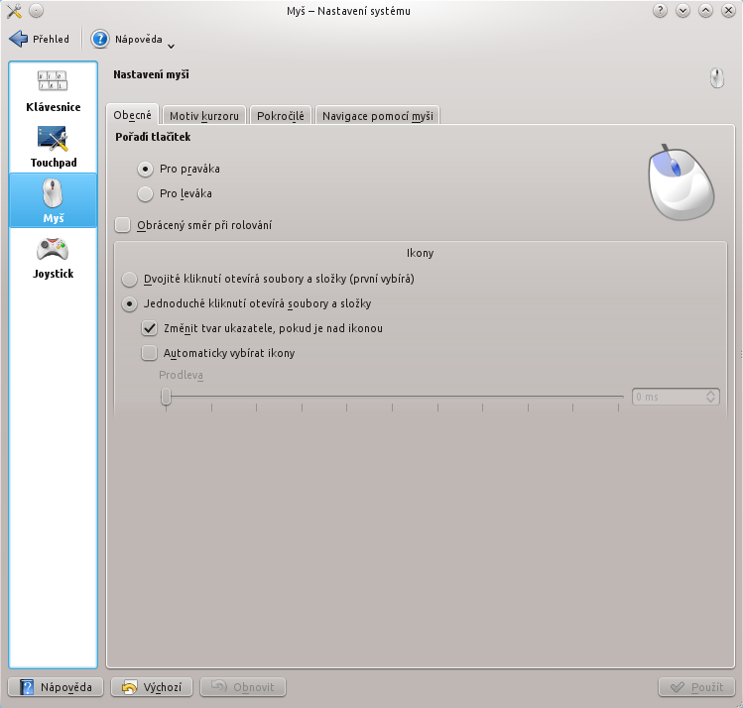The width and height of the screenshot is (743, 708).
Task: Uncheck Změnit tvar ukazatele checkbox
Action: pos(149,328)
